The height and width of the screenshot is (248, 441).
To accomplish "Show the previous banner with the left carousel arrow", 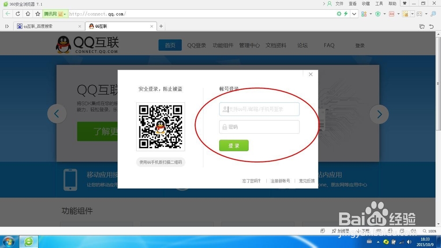I will (57, 114).
